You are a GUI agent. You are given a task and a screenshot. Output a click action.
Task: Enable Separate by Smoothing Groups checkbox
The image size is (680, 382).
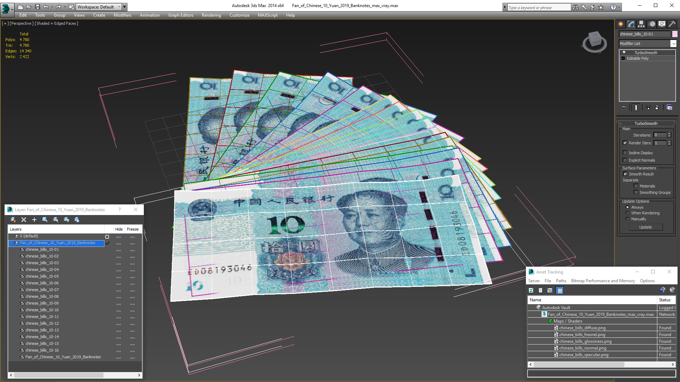636,192
